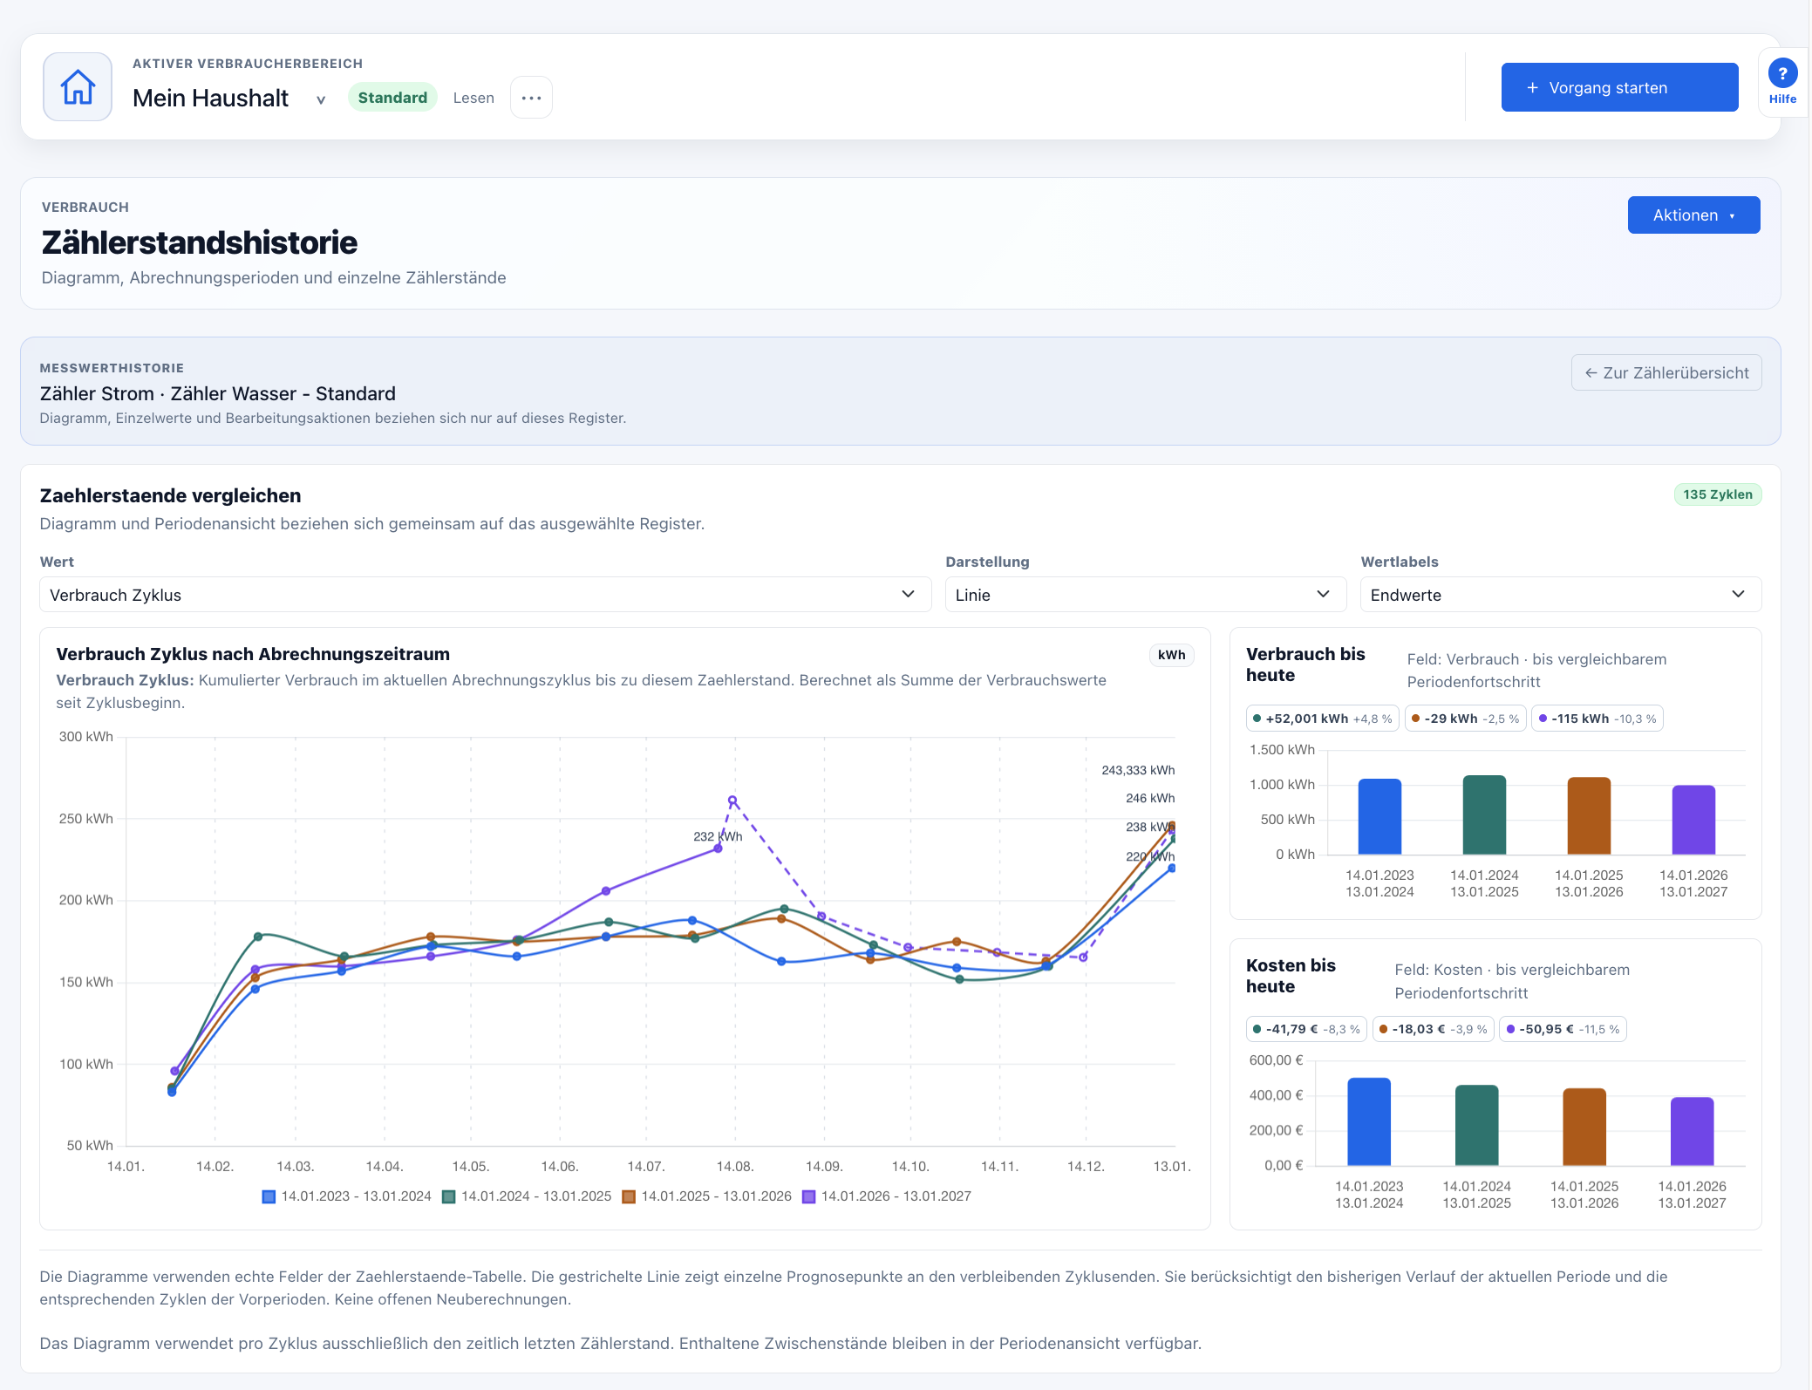Screen dimensions: 1812x1390
Task: Click the kWh unit badge
Action: [x=1171, y=655]
